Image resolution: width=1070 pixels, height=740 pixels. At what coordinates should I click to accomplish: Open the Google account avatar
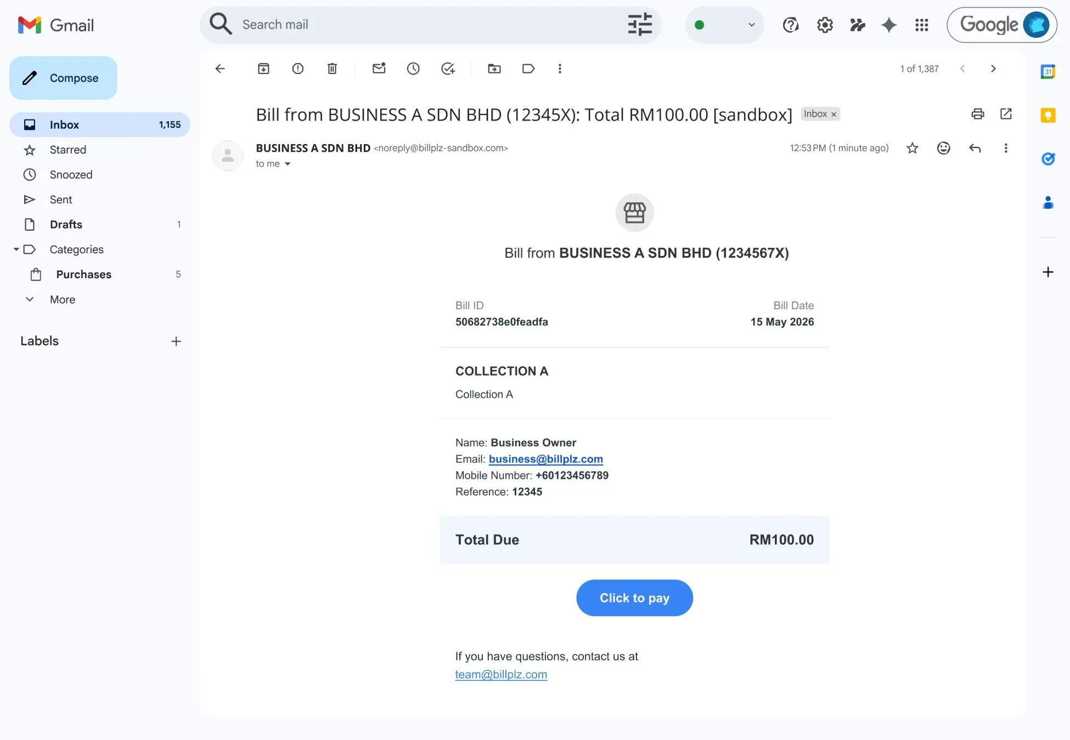pos(1037,25)
